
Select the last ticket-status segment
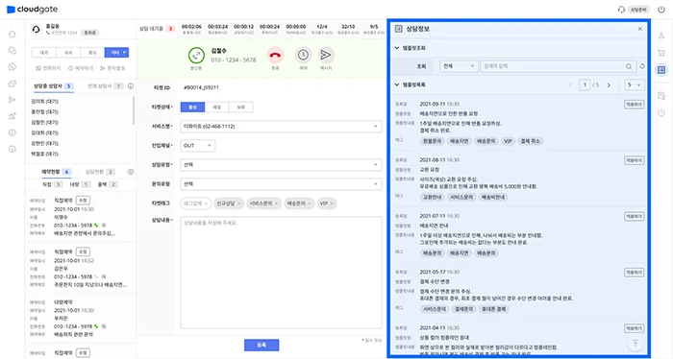coord(240,108)
